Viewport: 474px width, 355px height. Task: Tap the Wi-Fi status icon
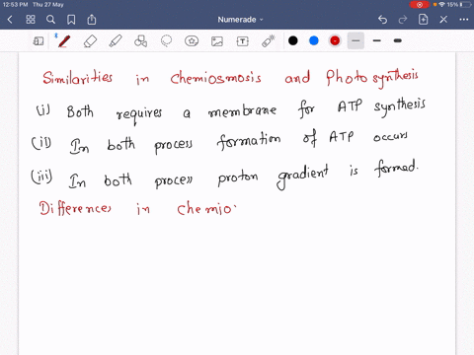coord(442,5)
